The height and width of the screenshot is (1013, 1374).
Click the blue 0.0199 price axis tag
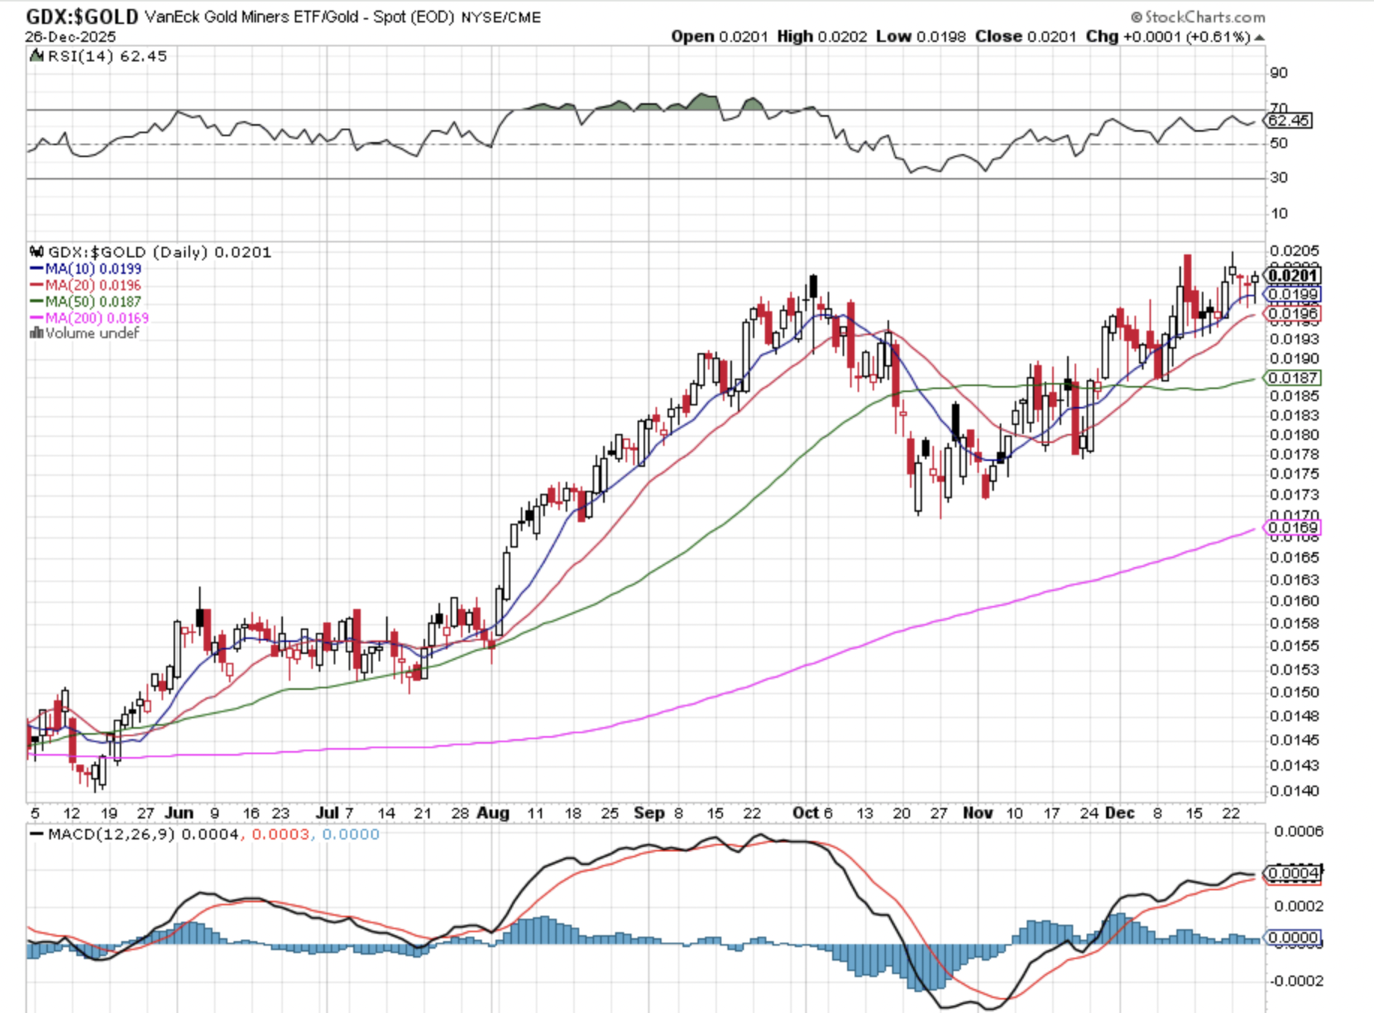point(1293,294)
